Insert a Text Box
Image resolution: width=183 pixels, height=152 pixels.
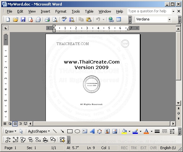coord(85,131)
